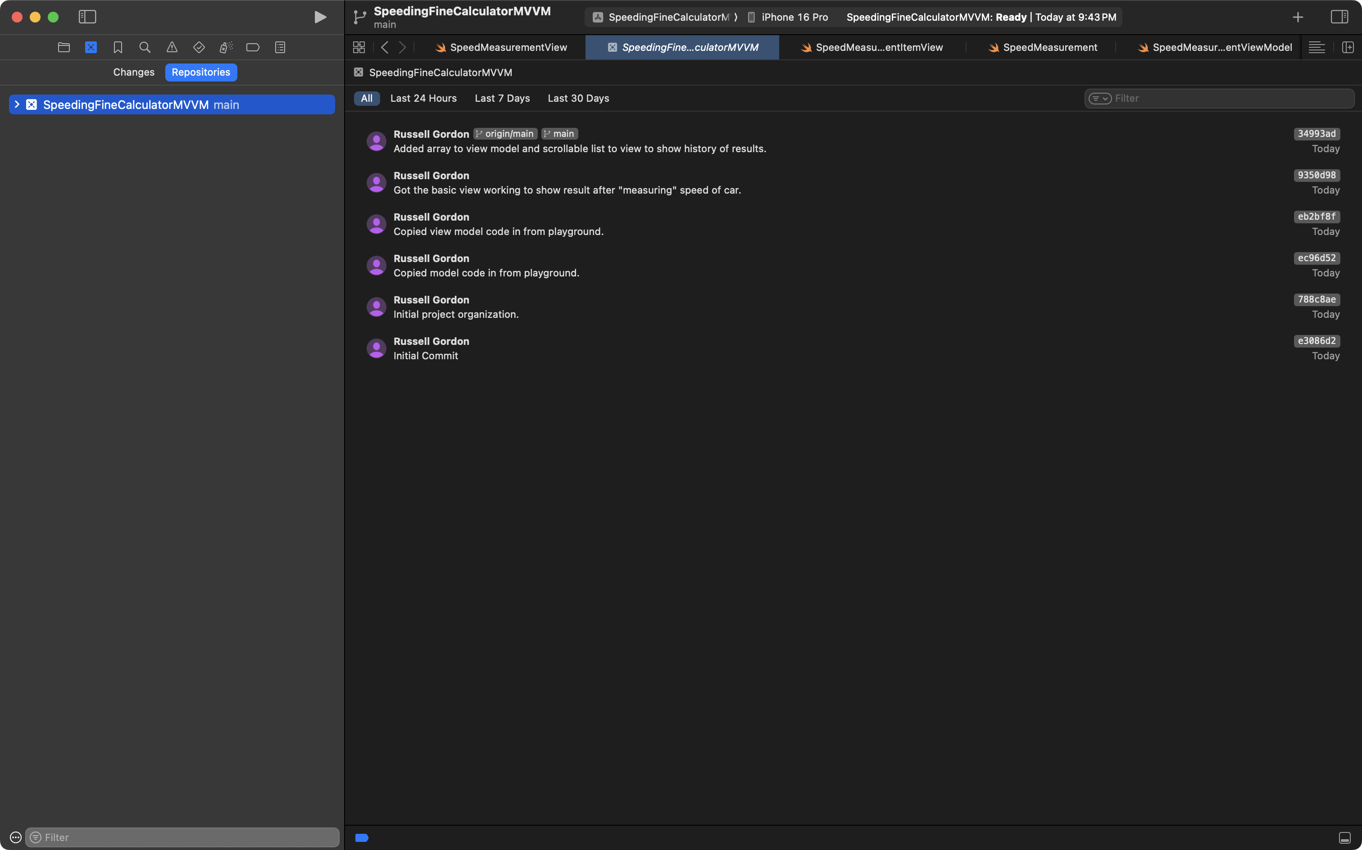This screenshot has height=850, width=1362.
Task: Toggle the bottom debug area
Action: click(1344, 838)
